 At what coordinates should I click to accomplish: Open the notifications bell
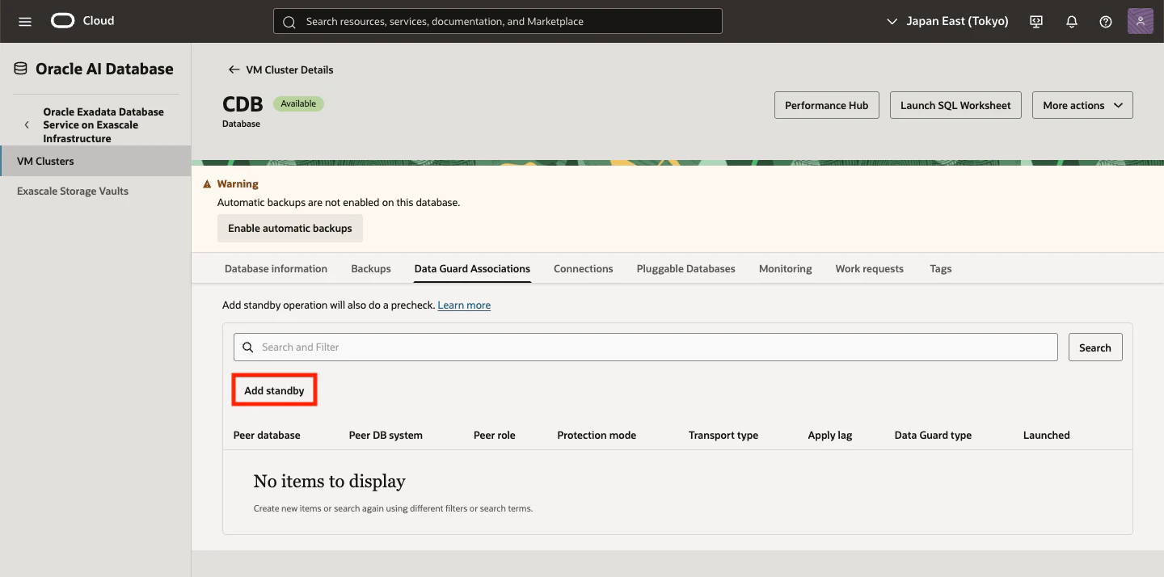[1072, 22]
